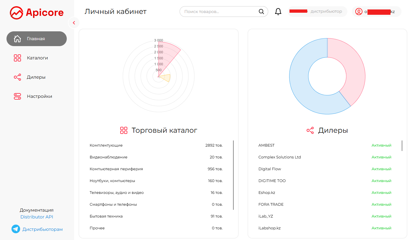Image resolution: width=410 pixels, height=240 pixels.
Task: Collapse sidebar with red chevron button
Action: 74,23
